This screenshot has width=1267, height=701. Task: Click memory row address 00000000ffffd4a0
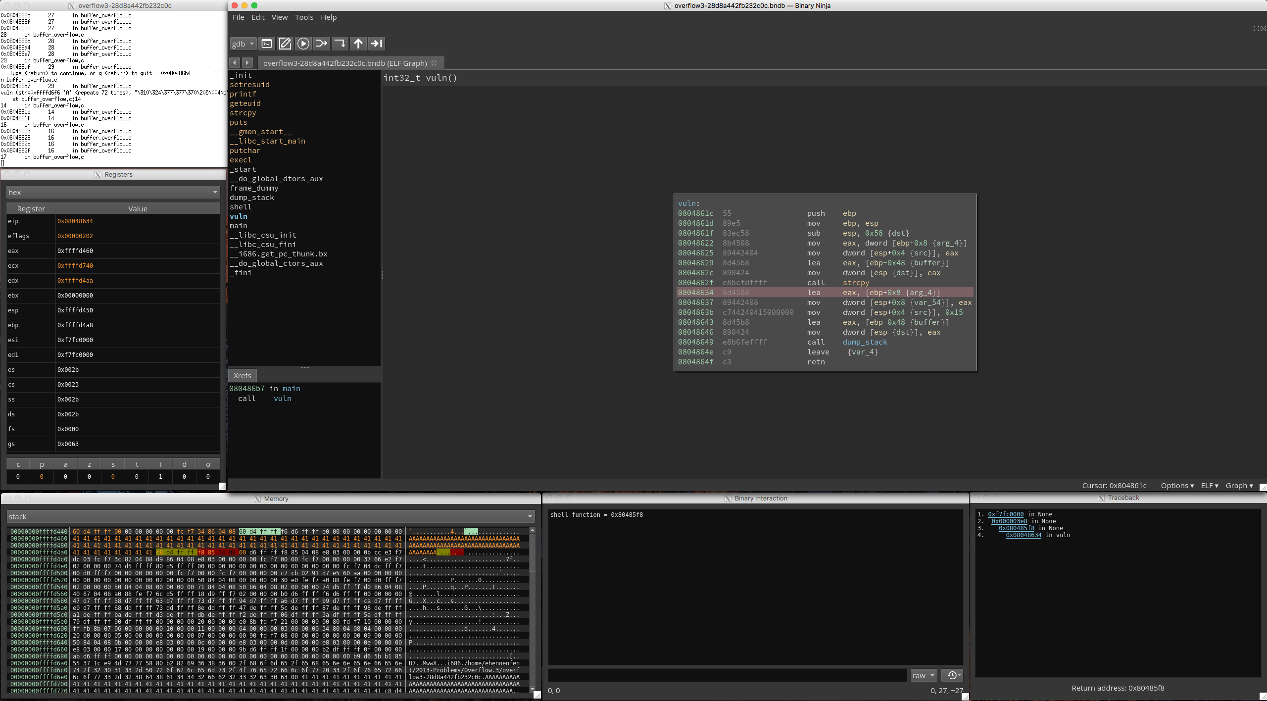(x=39, y=552)
